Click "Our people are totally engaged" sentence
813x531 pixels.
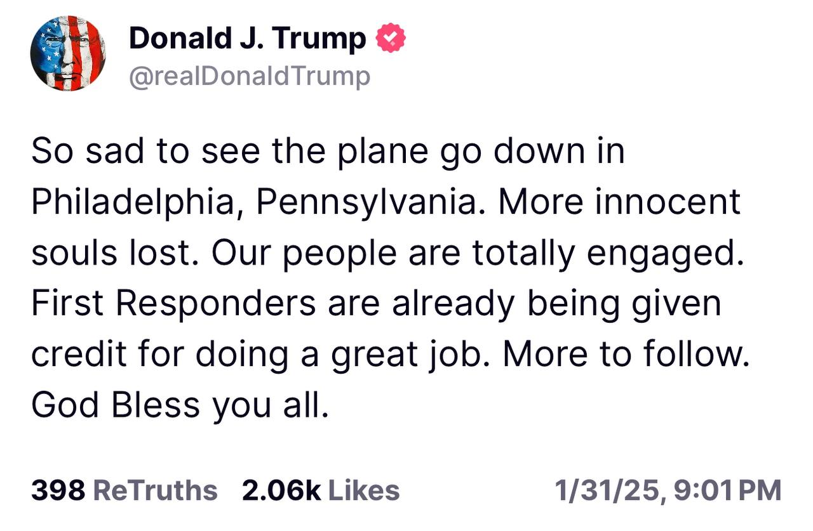(x=477, y=253)
